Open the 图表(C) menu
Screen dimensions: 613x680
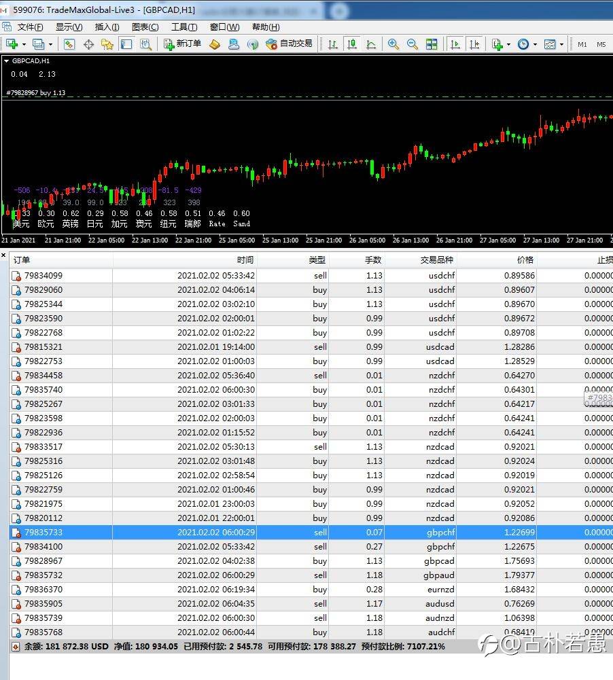tap(145, 27)
